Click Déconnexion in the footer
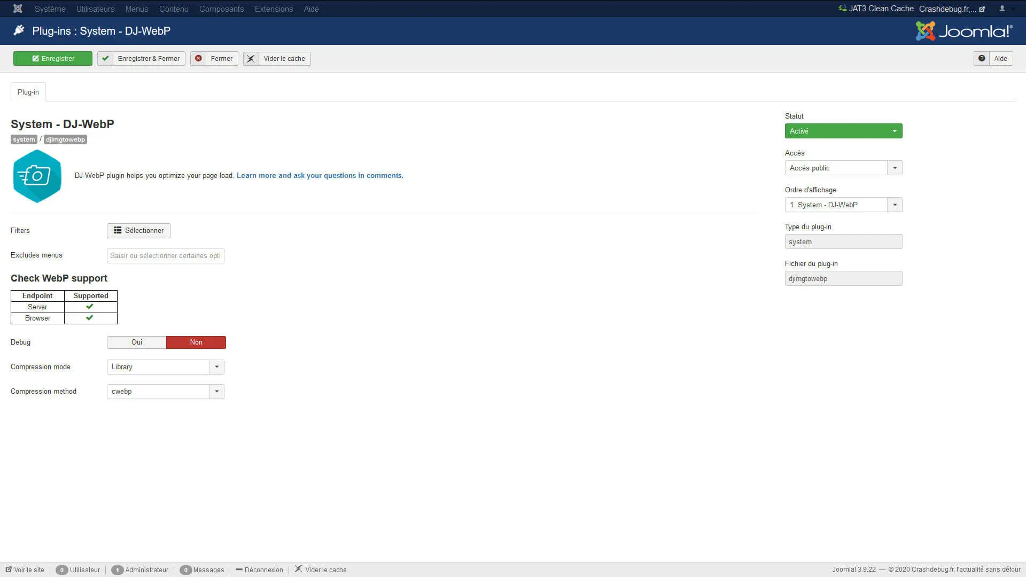This screenshot has height=577, width=1026. [260, 570]
